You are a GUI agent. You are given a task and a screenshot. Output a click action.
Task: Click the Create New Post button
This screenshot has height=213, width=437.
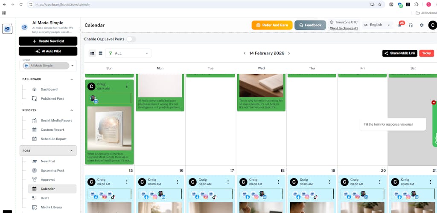(x=48, y=41)
